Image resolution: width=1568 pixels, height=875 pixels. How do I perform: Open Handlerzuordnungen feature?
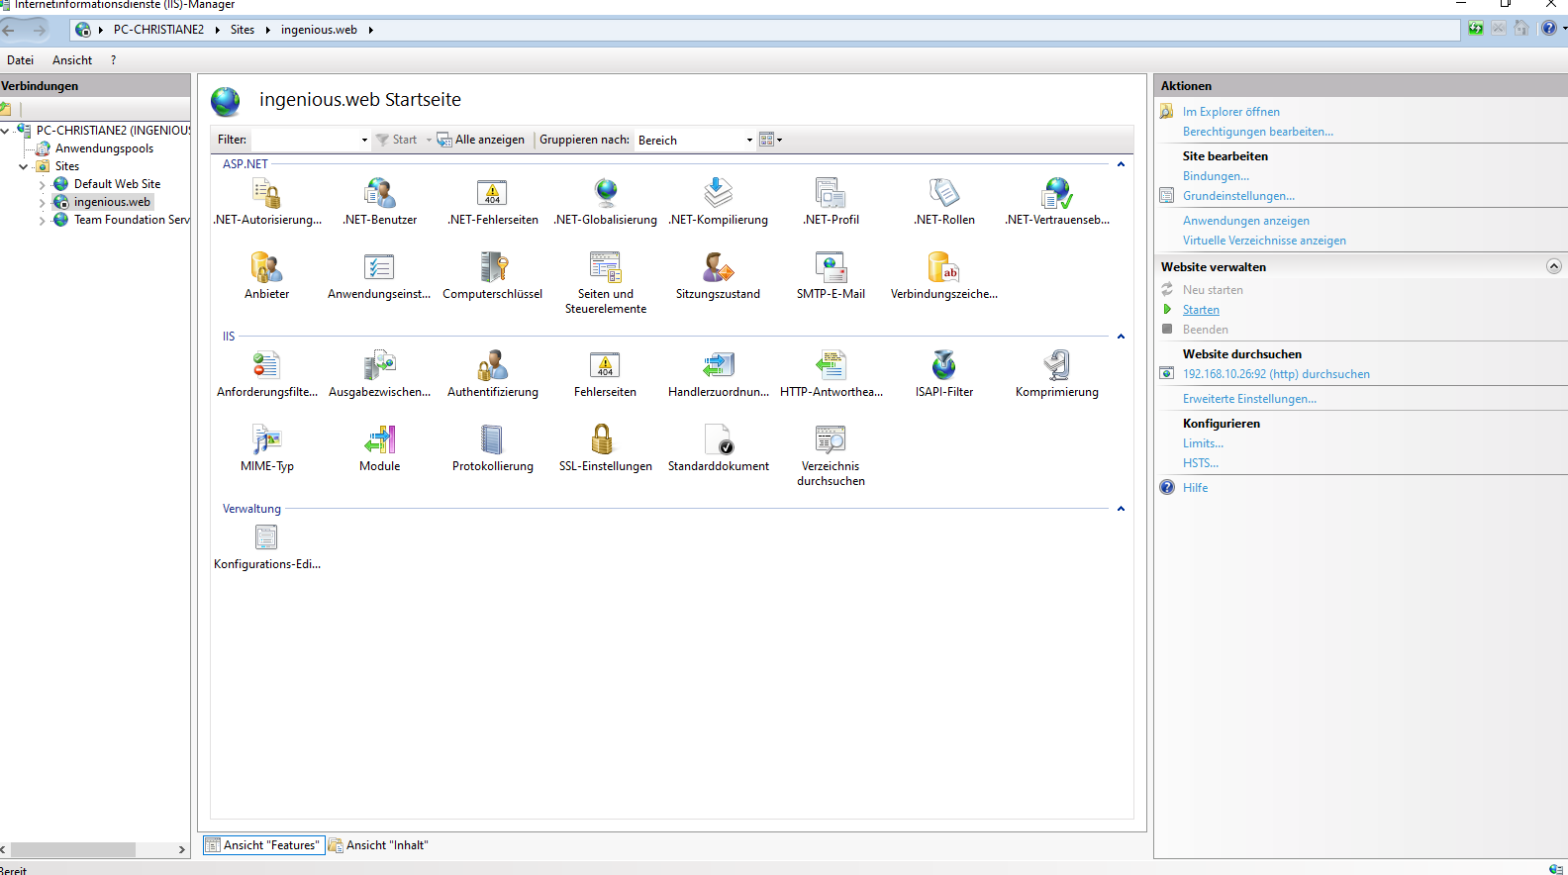tap(718, 374)
